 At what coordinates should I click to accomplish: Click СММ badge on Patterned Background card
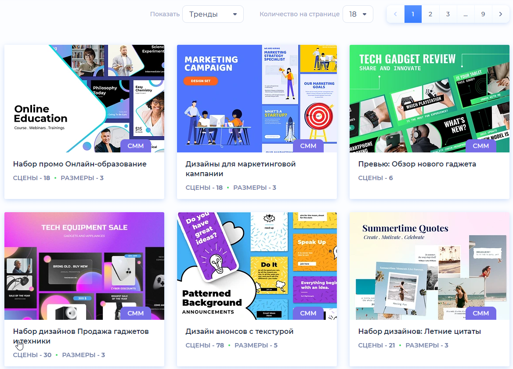click(308, 313)
